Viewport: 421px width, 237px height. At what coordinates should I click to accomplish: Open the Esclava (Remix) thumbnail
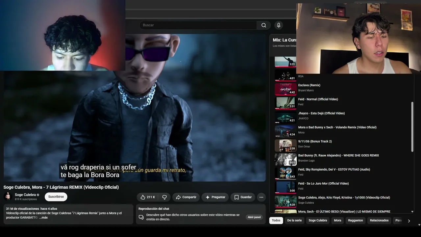click(x=285, y=89)
